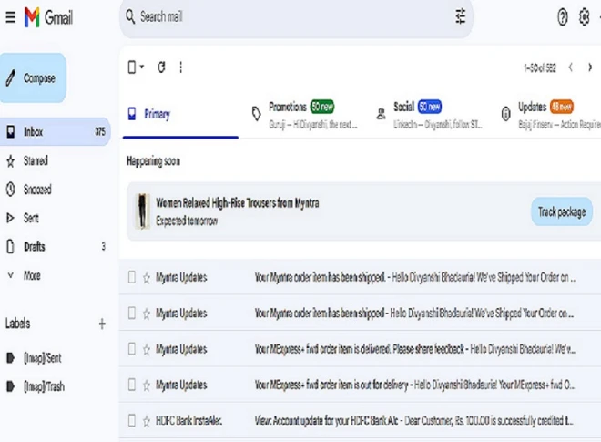Open 'MExpress+ fwd order item is out for delivery' email

click(x=361, y=385)
